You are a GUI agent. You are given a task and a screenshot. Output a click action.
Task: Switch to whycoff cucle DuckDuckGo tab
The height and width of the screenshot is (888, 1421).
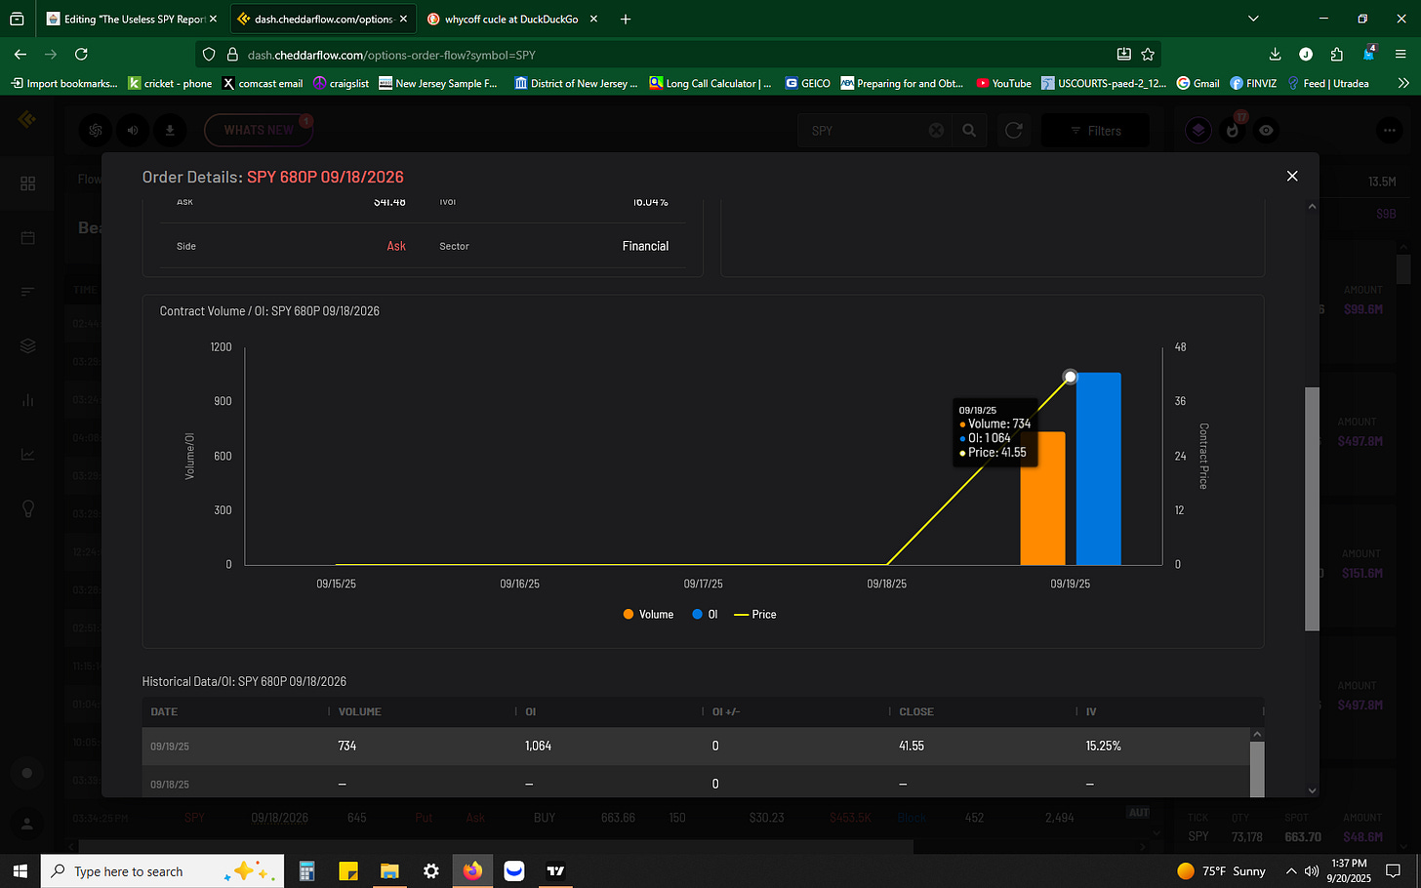511,19
